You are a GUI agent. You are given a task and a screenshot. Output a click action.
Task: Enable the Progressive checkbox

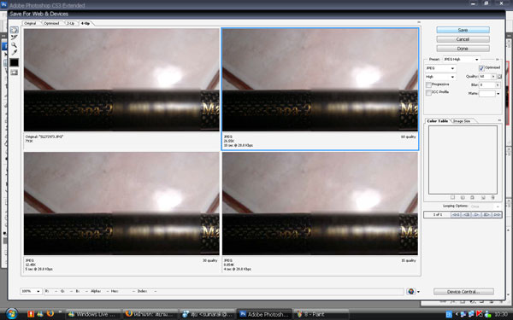pyautogui.click(x=428, y=84)
